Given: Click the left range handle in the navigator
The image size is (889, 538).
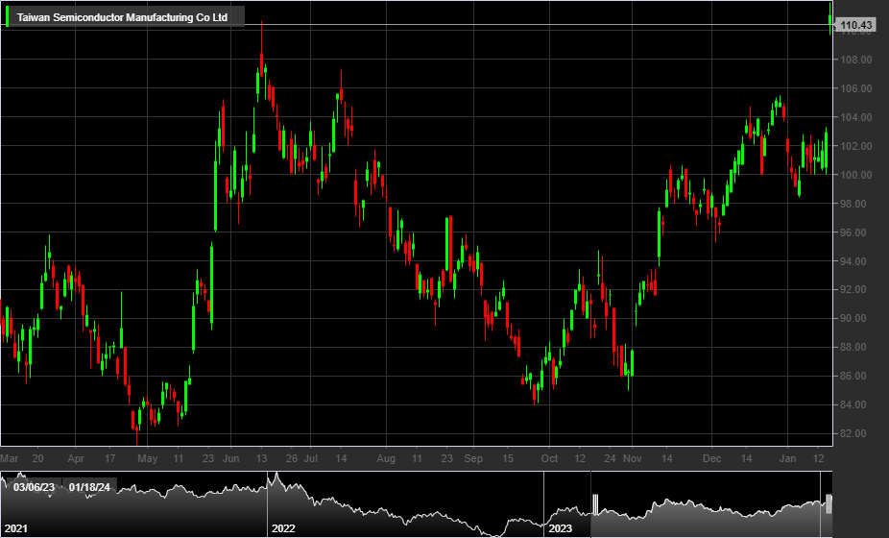Looking at the screenshot, I should click(595, 503).
